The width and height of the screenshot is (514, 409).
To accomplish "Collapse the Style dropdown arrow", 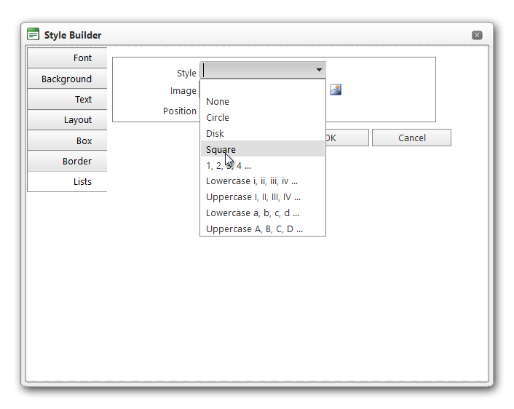I will [x=319, y=70].
